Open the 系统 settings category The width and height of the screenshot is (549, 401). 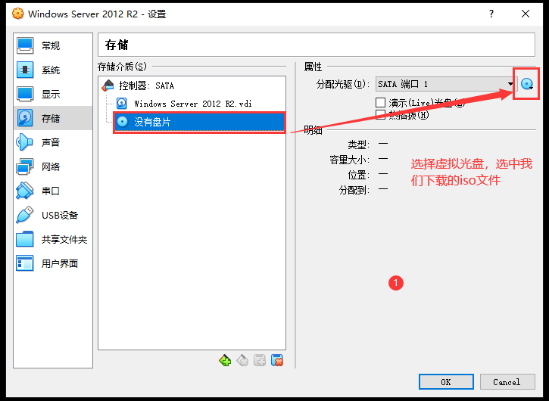point(53,70)
